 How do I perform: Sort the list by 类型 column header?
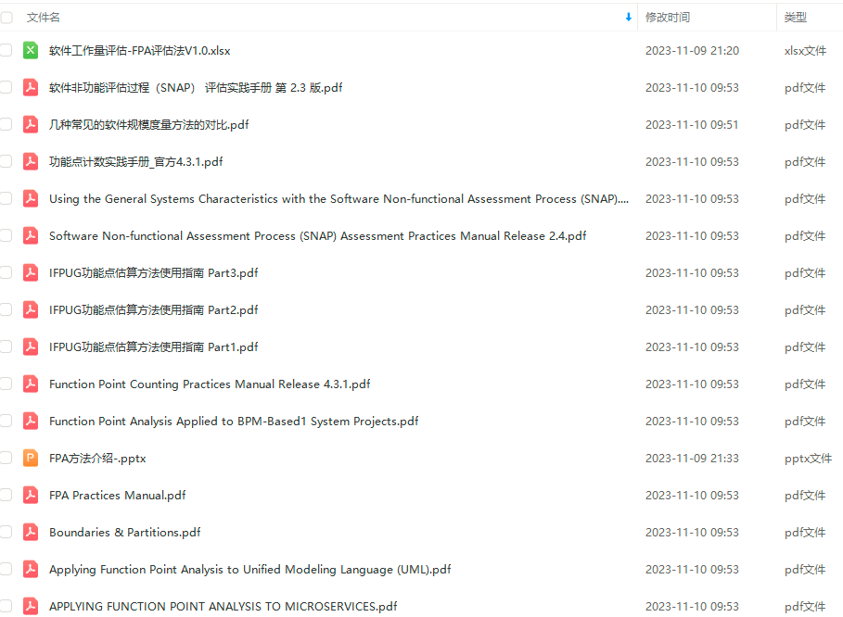[795, 17]
